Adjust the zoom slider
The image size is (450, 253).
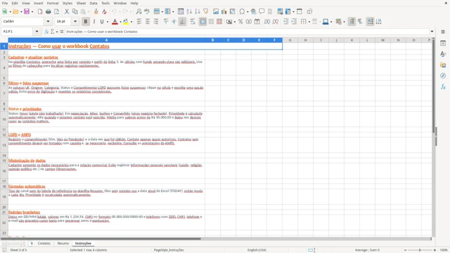click(x=420, y=250)
